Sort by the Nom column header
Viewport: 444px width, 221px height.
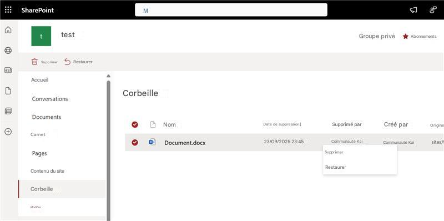coord(169,124)
